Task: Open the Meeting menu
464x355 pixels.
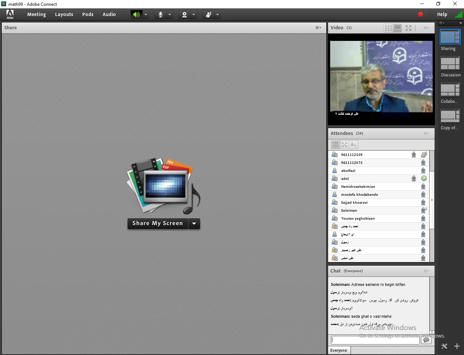Action: click(36, 14)
